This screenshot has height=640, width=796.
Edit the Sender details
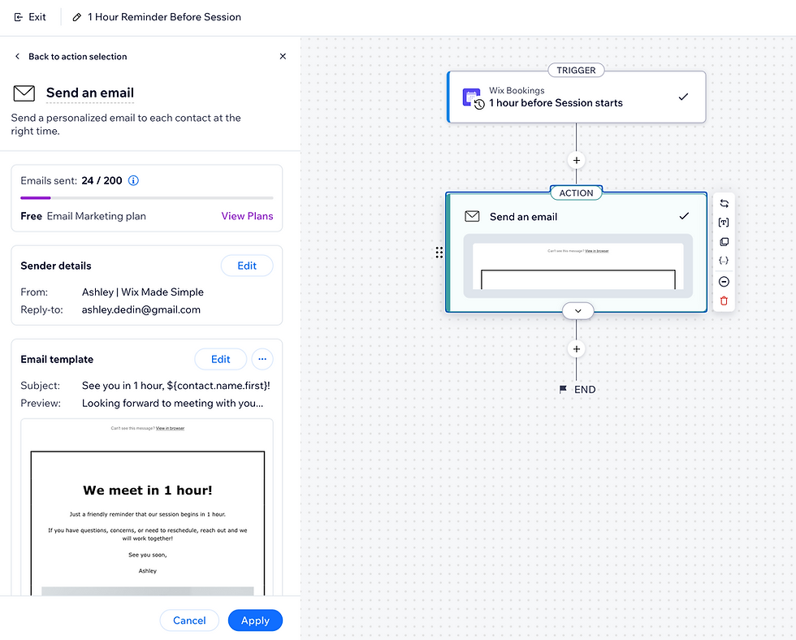pyautogui.click(x=247, y=266)
